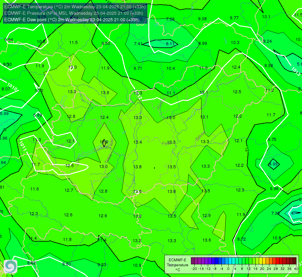Viewport: 302px width, 277px height.
Task: Click the 11.3 temperature value
Action: [x=37, y=140]
